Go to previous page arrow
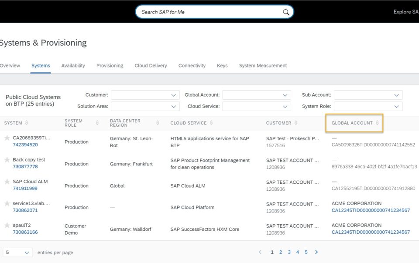Screen dimensions: 419x263 260,252
